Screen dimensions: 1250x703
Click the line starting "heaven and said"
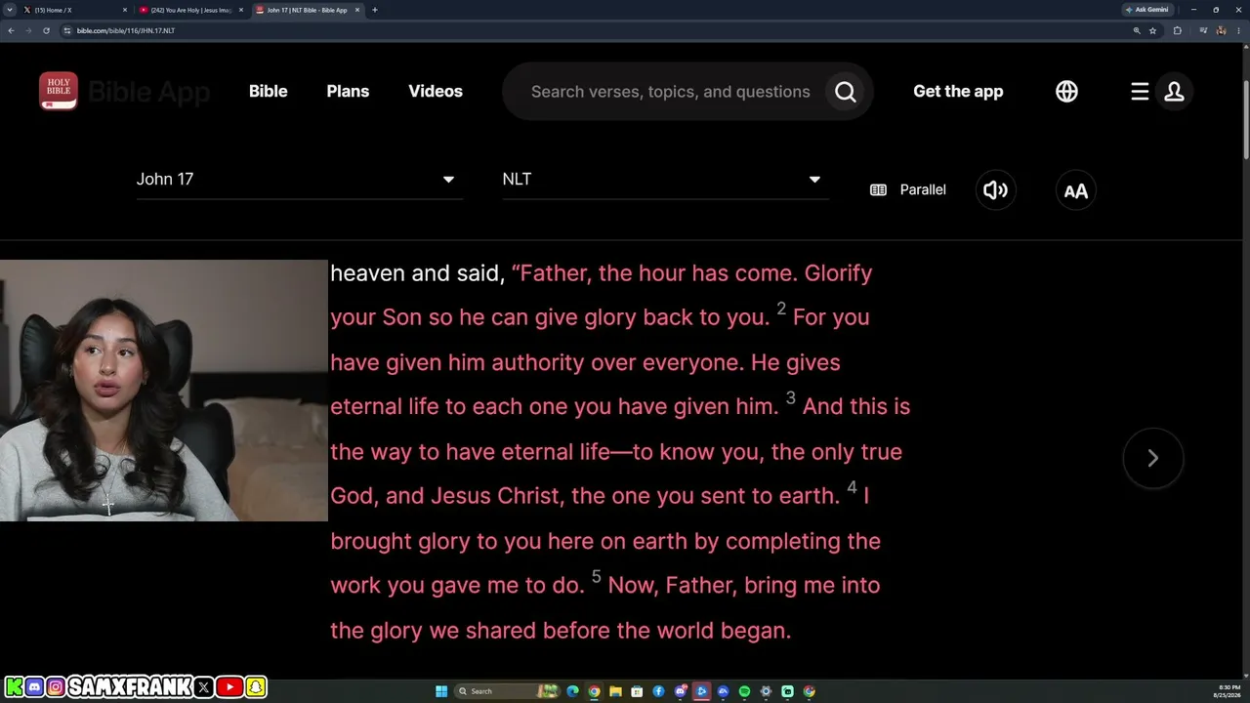tap(602, 273)
